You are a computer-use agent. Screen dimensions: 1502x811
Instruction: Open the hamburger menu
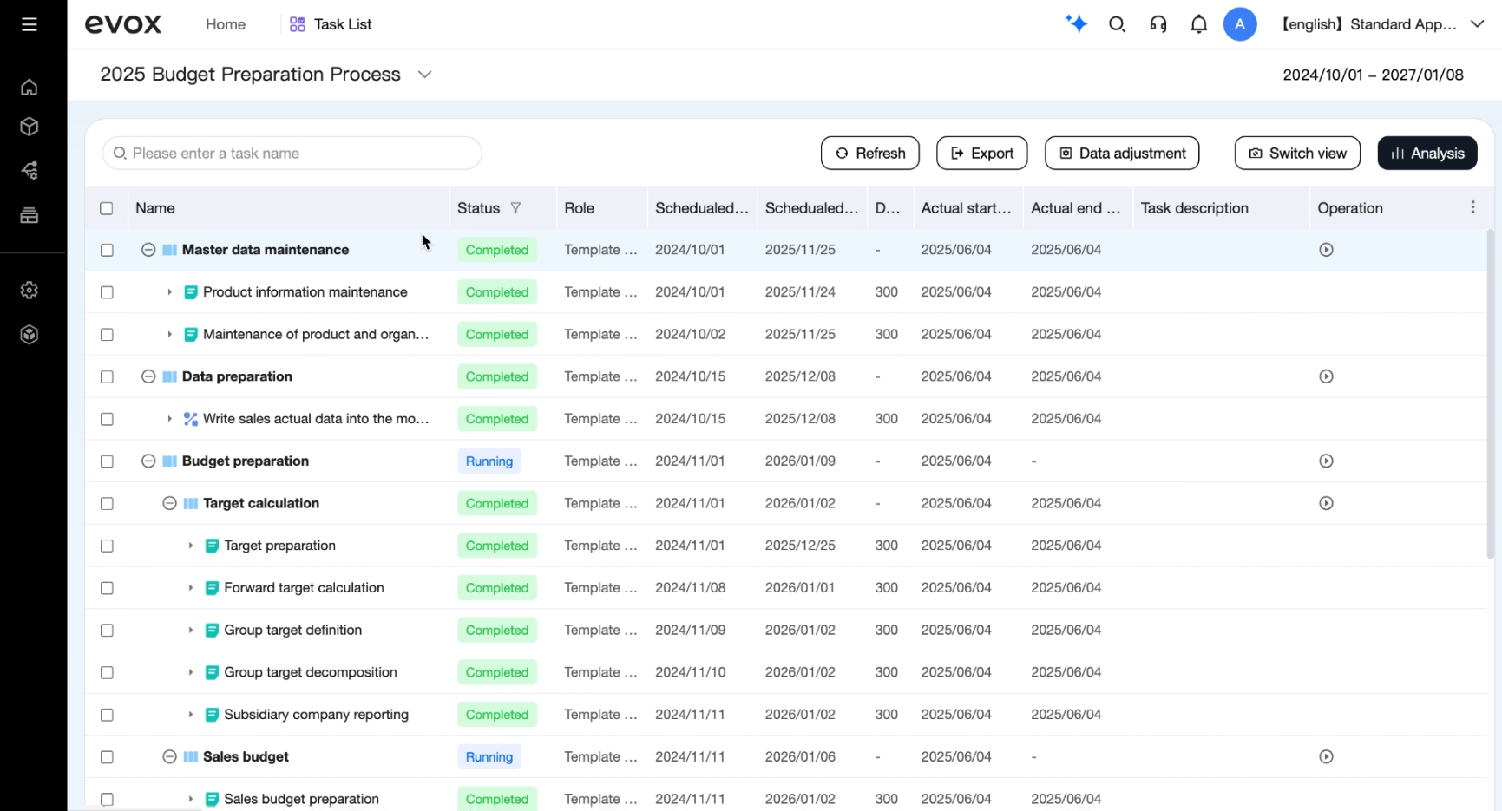30,24
